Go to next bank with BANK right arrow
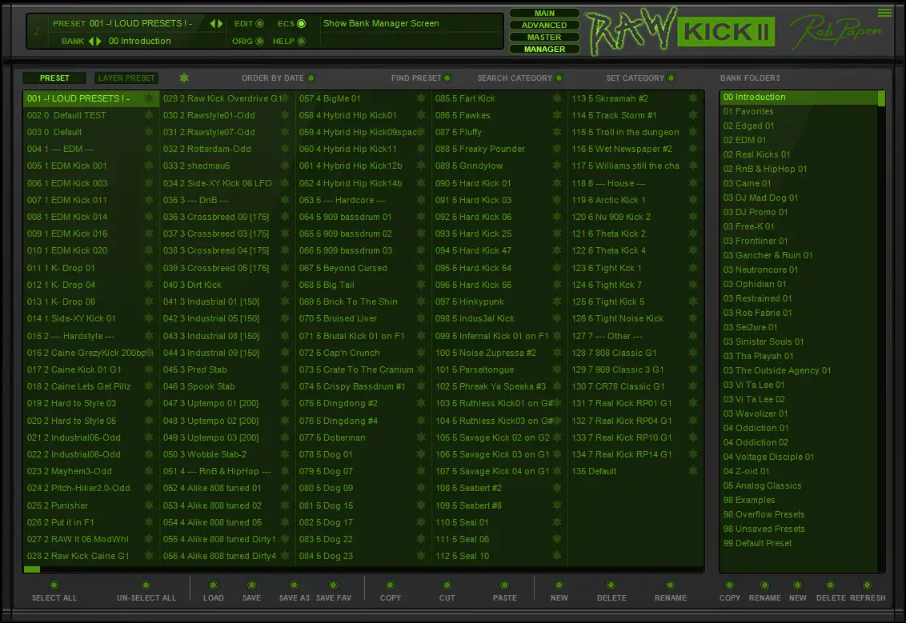Image resolution: width=906 pixels, height=623 pixels. [98, 41]
